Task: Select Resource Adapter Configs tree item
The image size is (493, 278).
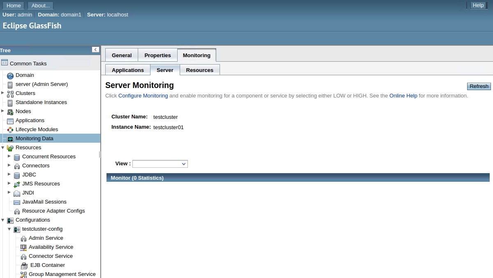Action: click(53, 211)
